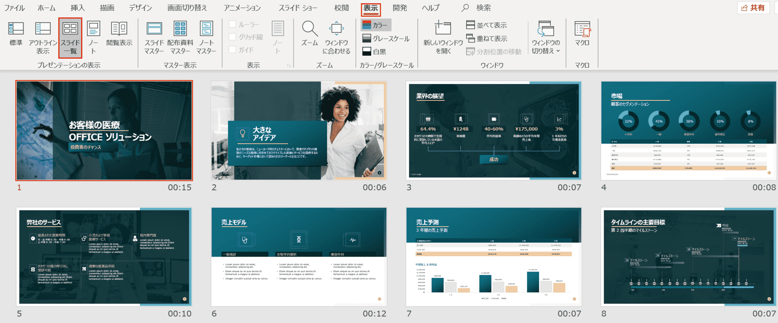Click slide 1 timing 00:15

pyautogui.click(x=180, y=187)
